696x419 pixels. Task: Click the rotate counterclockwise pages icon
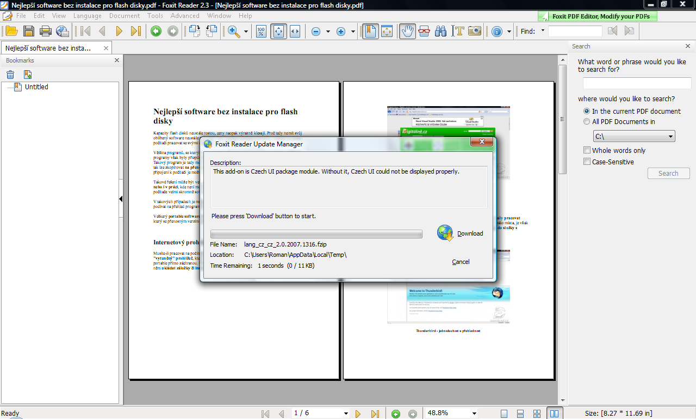(212, 31)
